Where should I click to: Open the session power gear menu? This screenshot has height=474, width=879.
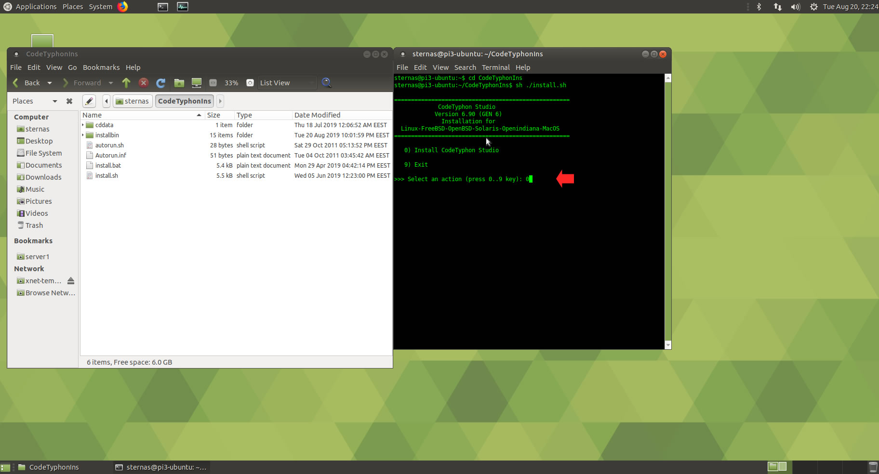click(814, 7)
